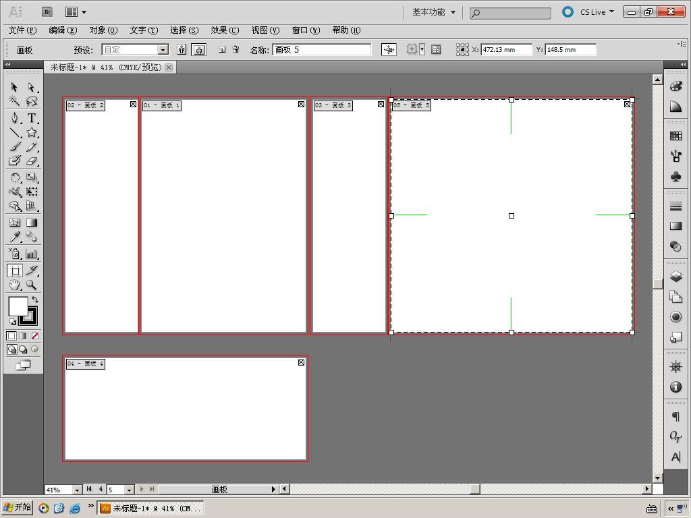Toggle move/copy artwork with artboard
Screen dimensions: 691x518
(x=389, y=50)
